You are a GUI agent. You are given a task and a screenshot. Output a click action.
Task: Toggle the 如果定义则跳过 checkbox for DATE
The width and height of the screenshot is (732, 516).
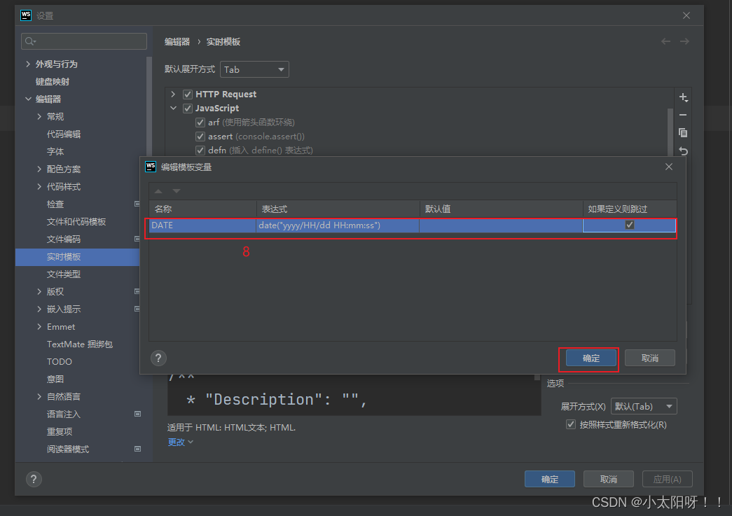tap(628, 225)
